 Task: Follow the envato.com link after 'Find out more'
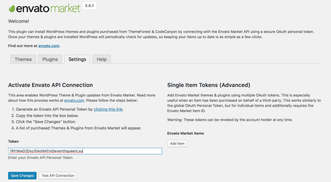point(48,46)
